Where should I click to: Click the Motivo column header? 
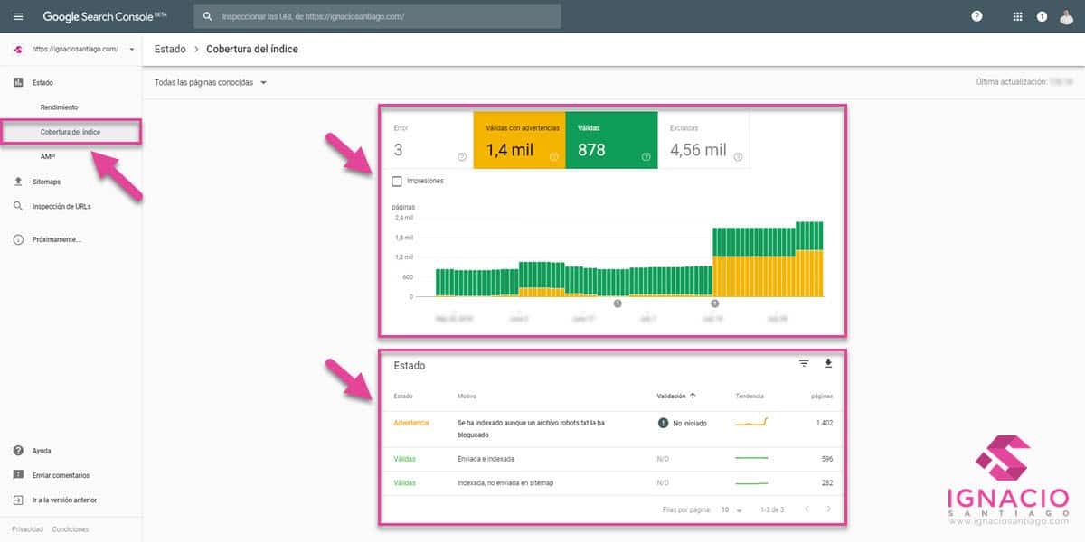(x=467, y=396)
